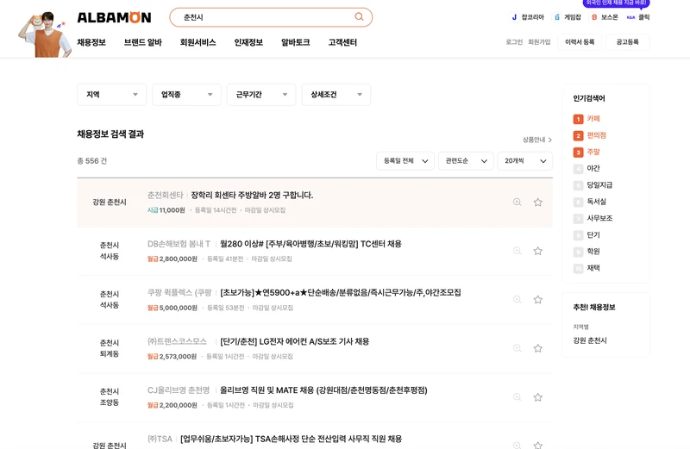Click the 로그인 link
This screenshot has height=449, width=690.
click(x=514, y=41)
